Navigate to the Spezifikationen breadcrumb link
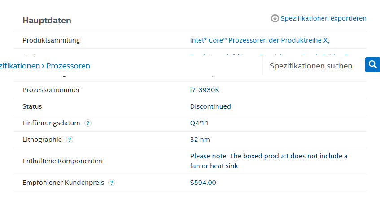The width and height of the screenshot is (380, 204). tap(20, 66)
